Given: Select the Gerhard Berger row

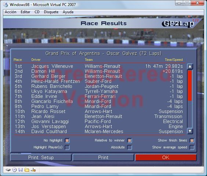Looking at the screenshot, I should (99, 76).
